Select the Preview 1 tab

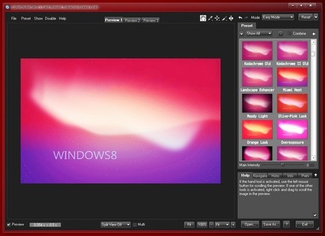114,20
